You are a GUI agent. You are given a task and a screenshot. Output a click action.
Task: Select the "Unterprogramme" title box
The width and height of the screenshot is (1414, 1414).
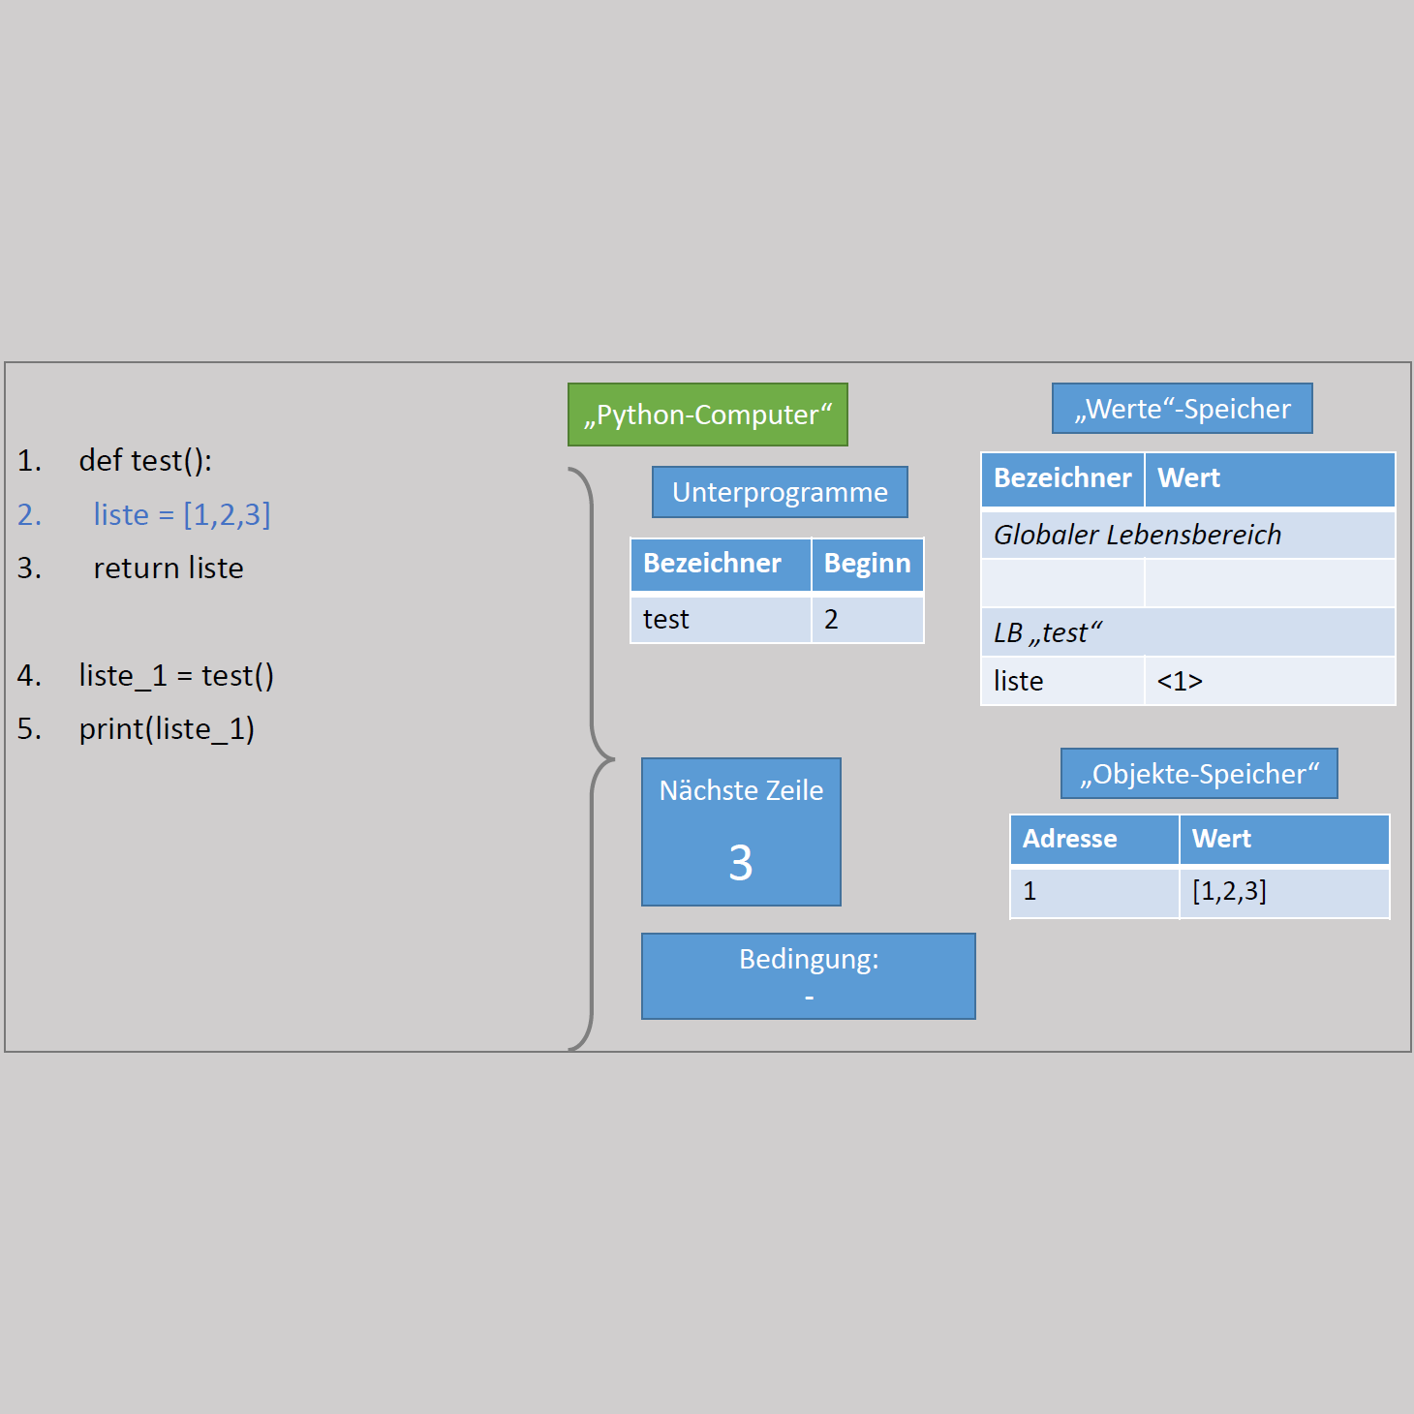780,492
